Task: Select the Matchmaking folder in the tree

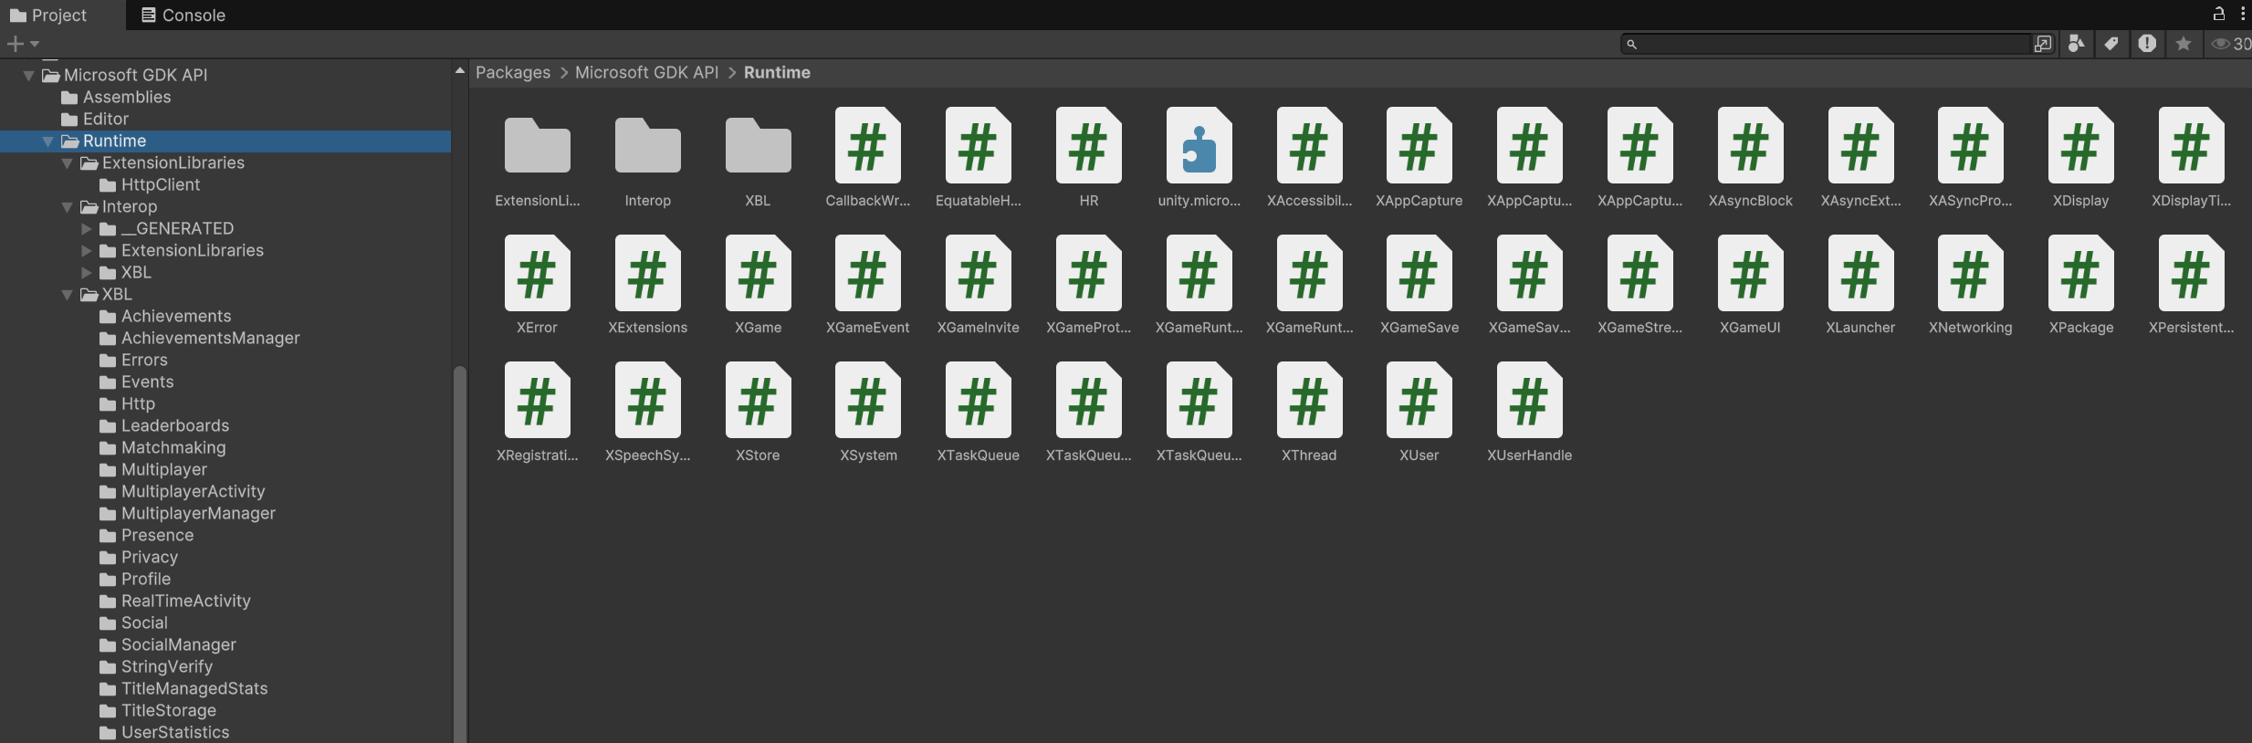Action: (173, 447)
